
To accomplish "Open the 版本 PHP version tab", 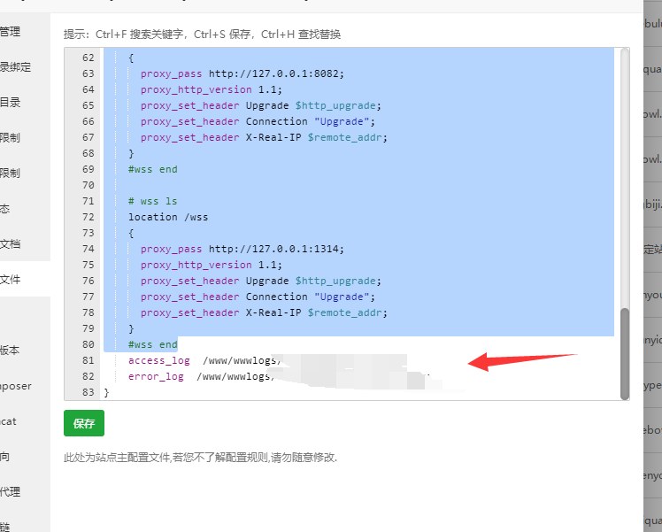I will (9, 350).
